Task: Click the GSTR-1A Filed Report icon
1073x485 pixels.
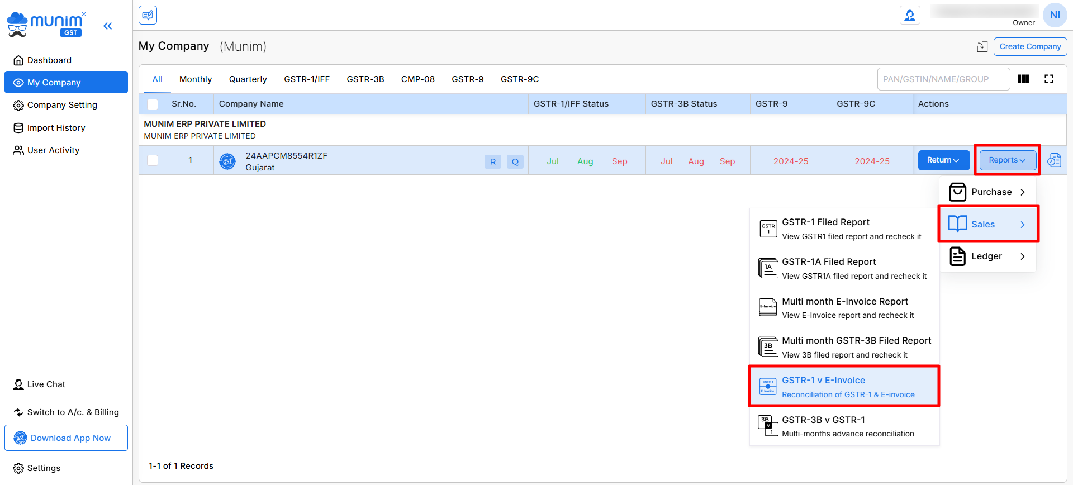Action: [768, 268]
